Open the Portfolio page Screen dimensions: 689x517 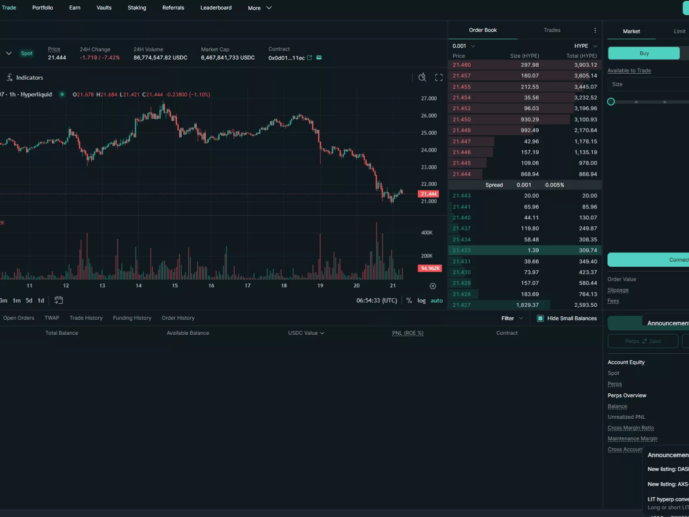click(43, 8)
